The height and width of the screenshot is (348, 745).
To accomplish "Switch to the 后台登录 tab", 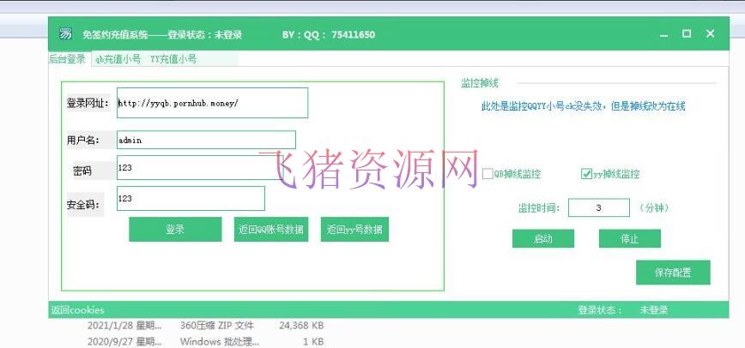I will [68, 59].
